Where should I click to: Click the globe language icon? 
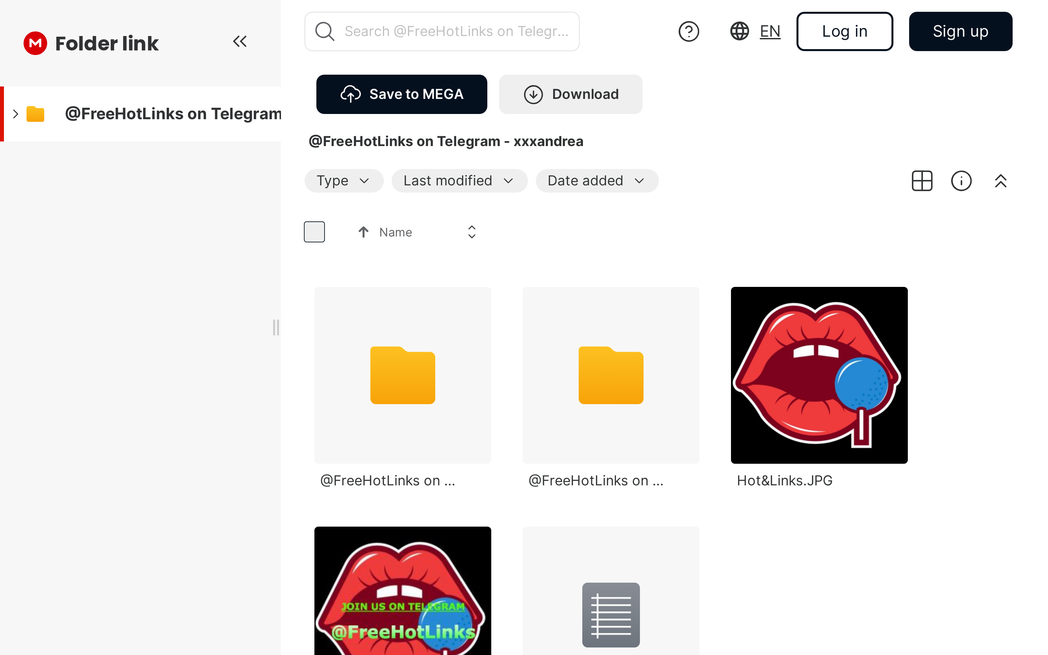739,31
